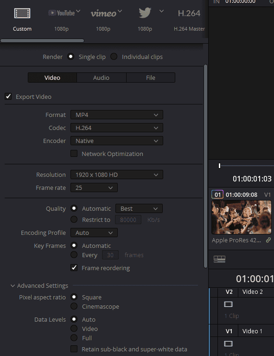
Task: Switch to the Audio tab
Action: [102, 78]
